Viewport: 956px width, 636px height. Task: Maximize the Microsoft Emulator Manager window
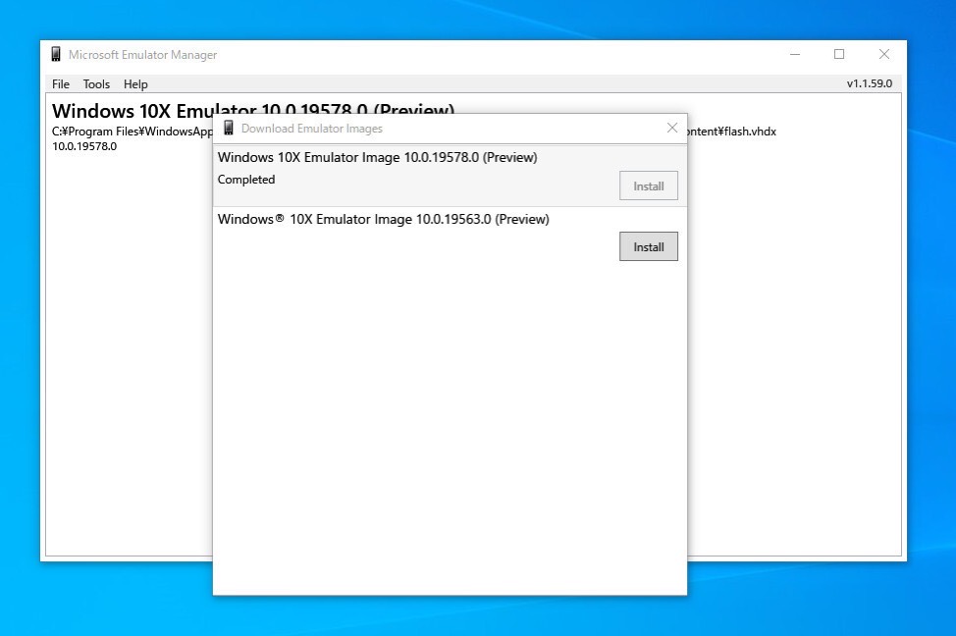click(839, 54)
